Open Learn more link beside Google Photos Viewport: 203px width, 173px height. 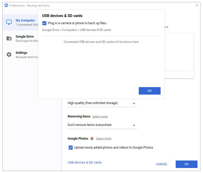(x=104, y=139)
